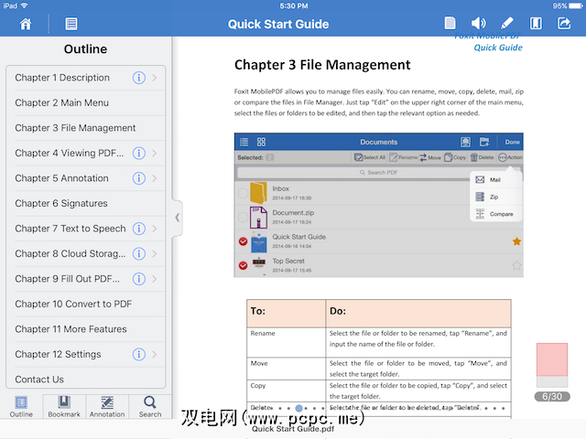The height and width of the screenshot is (439, 586).
Task: Tap the Home icon in top bar
Action: [x=26, y=24]
